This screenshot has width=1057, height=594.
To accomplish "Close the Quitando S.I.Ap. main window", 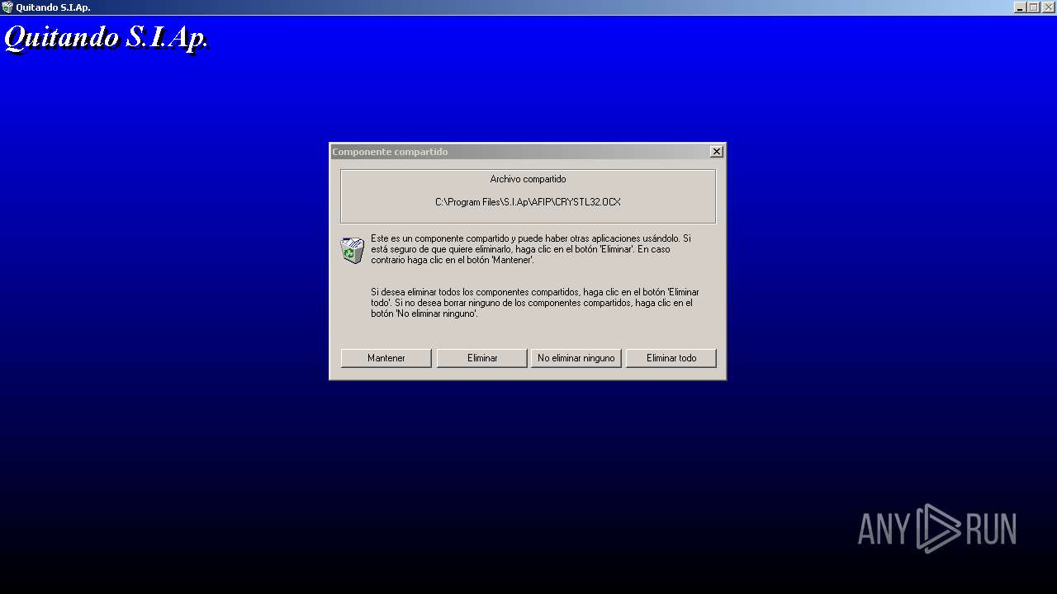I will point(1048,7).
